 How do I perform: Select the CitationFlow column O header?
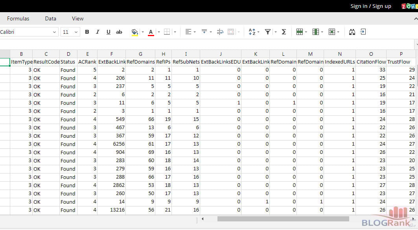pos(371,54)
